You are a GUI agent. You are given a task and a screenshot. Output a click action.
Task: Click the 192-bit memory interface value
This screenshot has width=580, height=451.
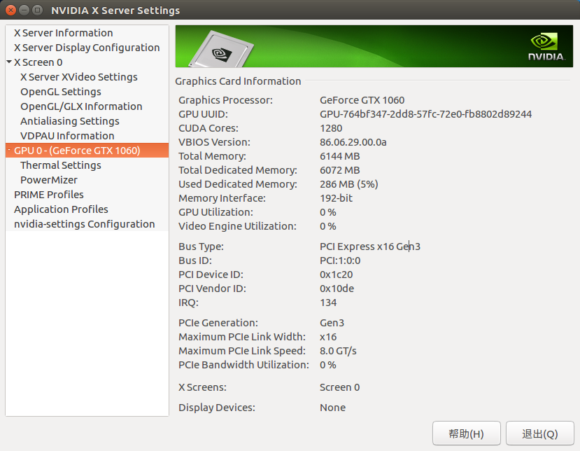336,198
